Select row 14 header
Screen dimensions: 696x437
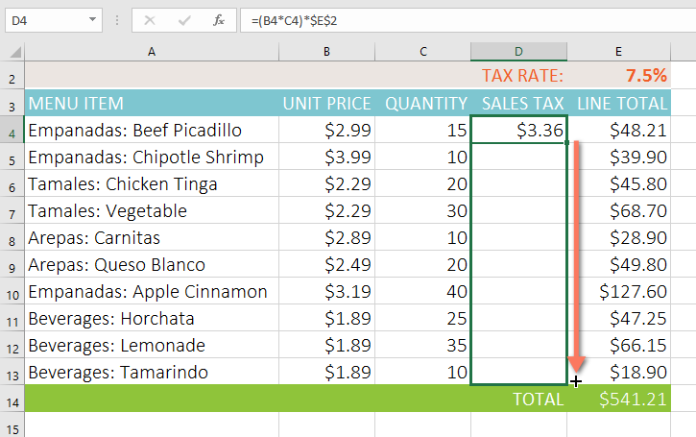pyautogui.click(x=12, y=399)
